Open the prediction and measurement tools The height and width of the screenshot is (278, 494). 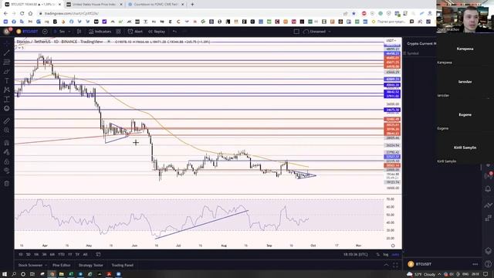pos(7,100)
